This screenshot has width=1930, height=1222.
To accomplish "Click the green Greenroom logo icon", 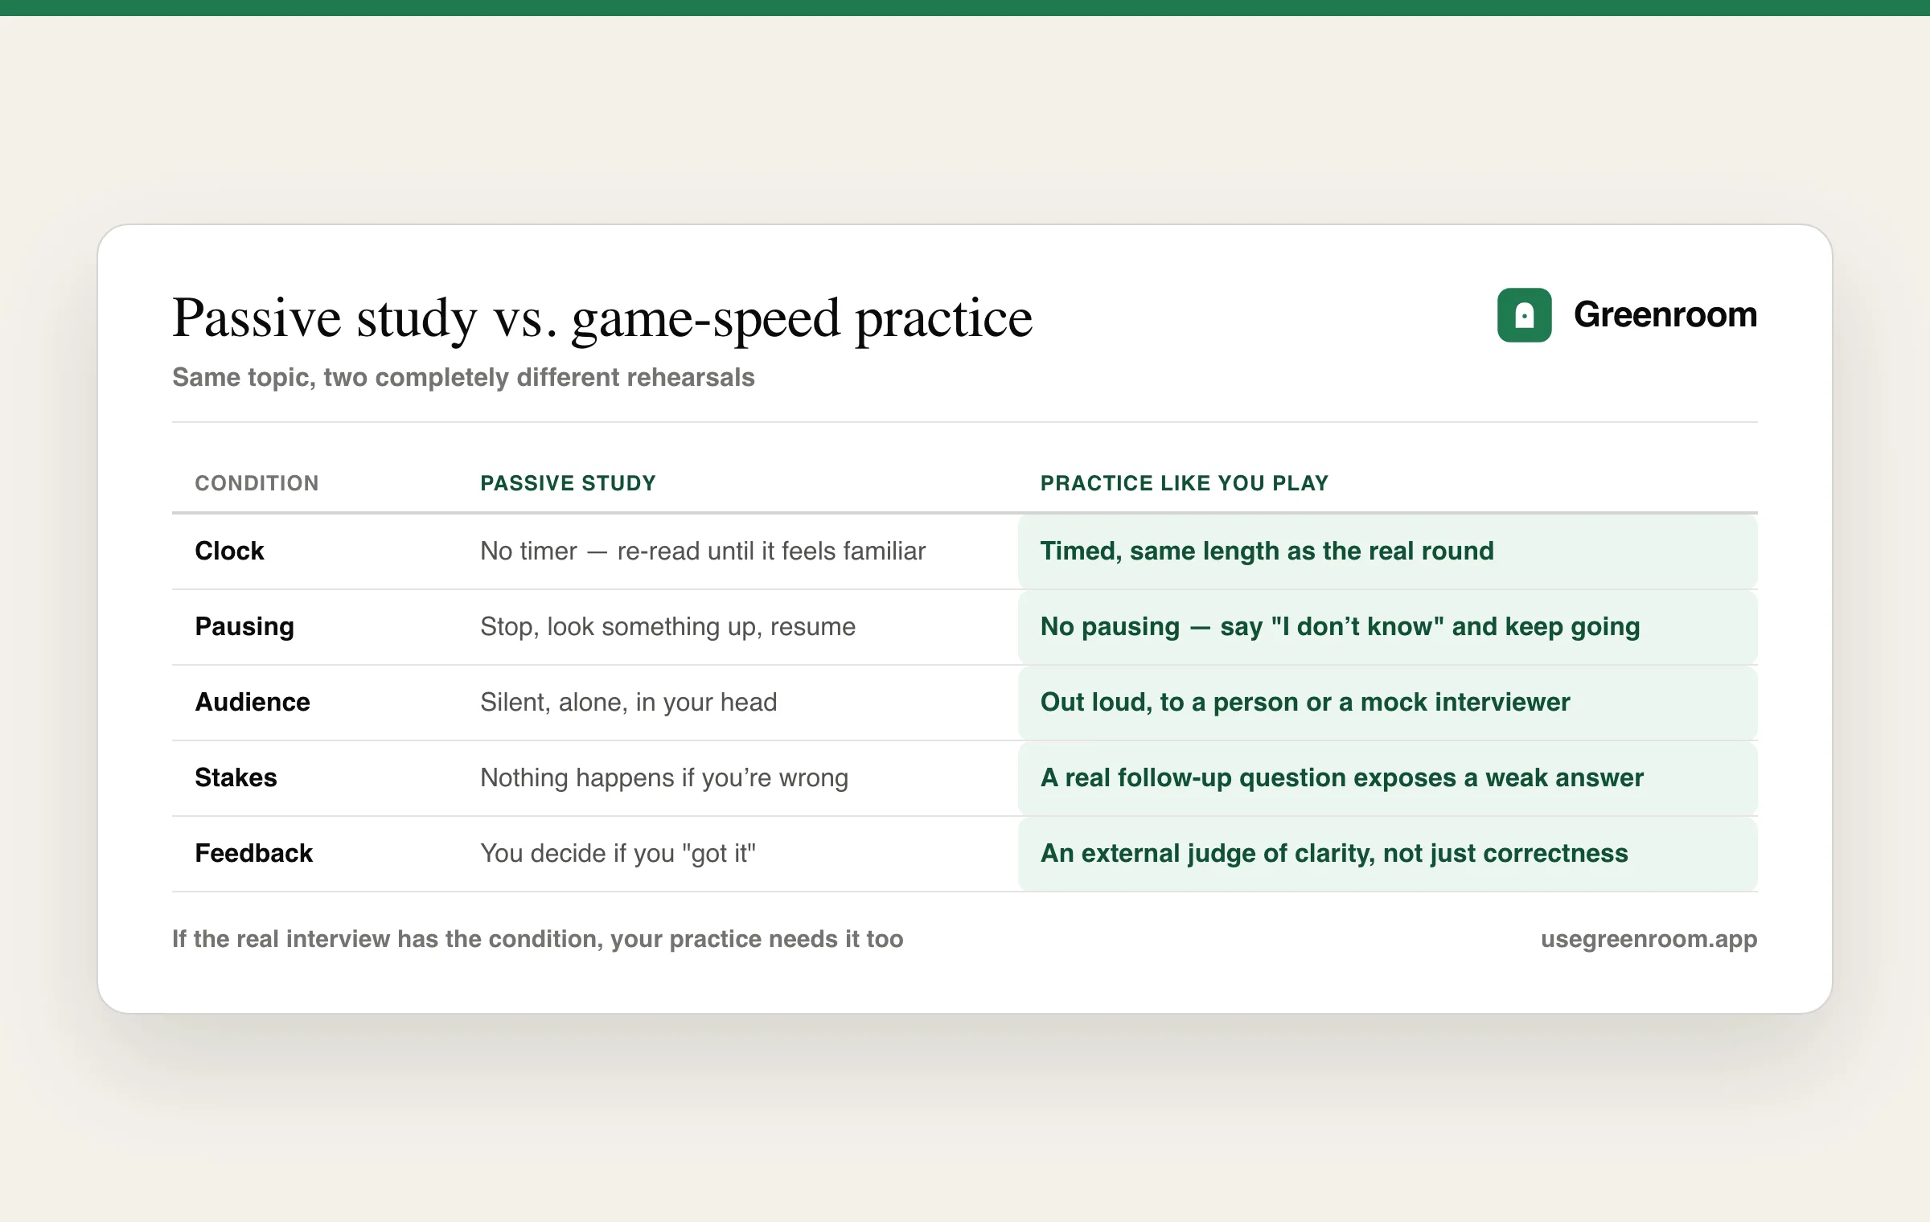I will [x=1524, y=315].
